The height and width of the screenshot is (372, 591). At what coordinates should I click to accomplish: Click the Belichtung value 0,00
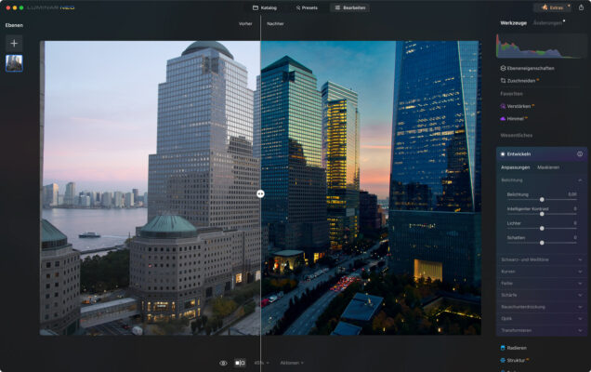click(572, 194)
